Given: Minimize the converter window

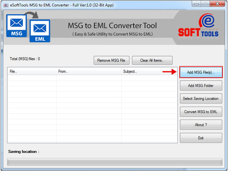Looking at the screenshot, I should pyautogui.click(x=196, y=5).
